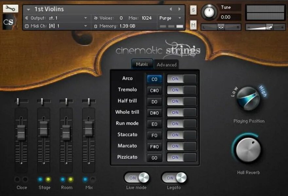Click the Playing Position knob
Image resolution: width=288 pixels, height=196 pixels.
(248, 99)
